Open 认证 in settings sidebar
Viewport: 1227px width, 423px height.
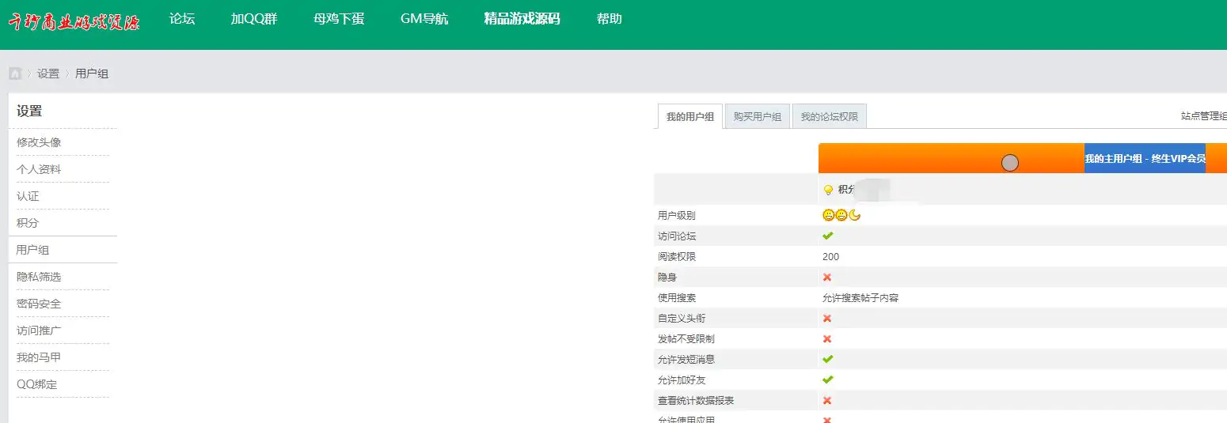[28, 196]
